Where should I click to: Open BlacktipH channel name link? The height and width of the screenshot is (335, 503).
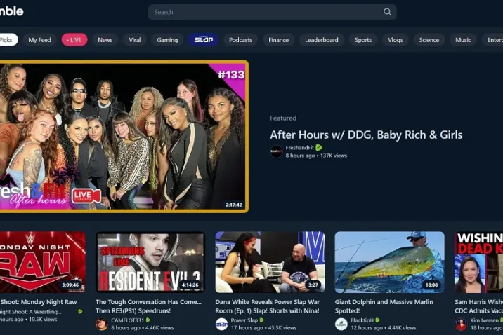click(x=362, y=320)
